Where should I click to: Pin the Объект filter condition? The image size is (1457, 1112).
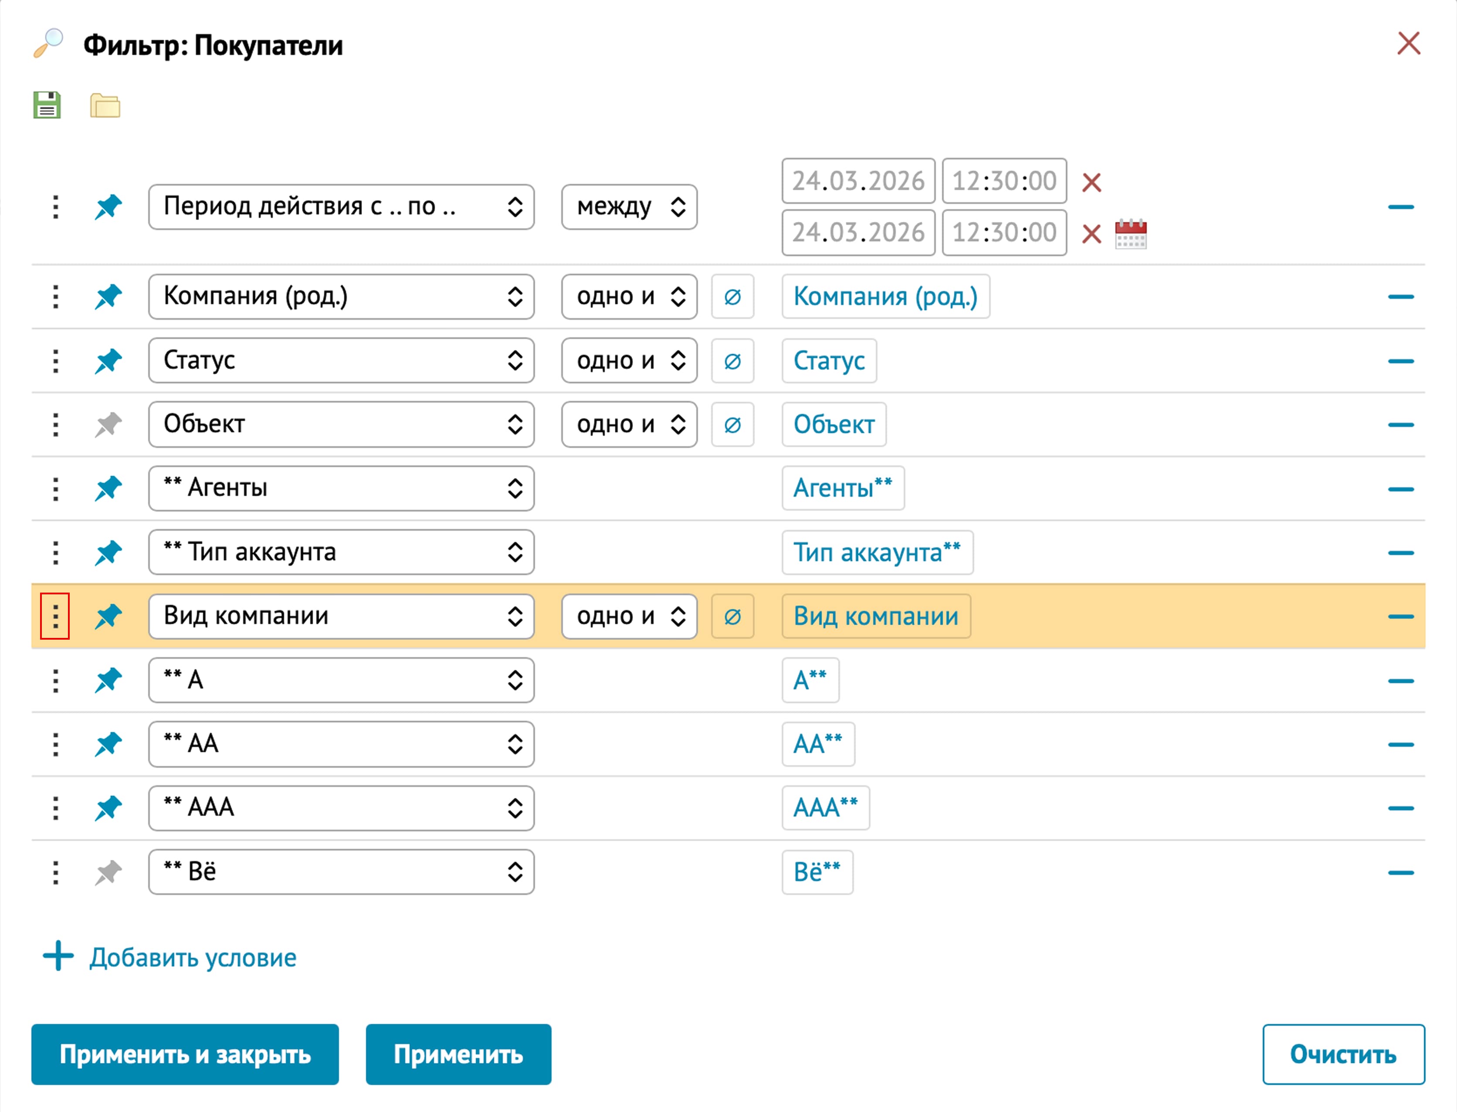[x=108, y=425]
